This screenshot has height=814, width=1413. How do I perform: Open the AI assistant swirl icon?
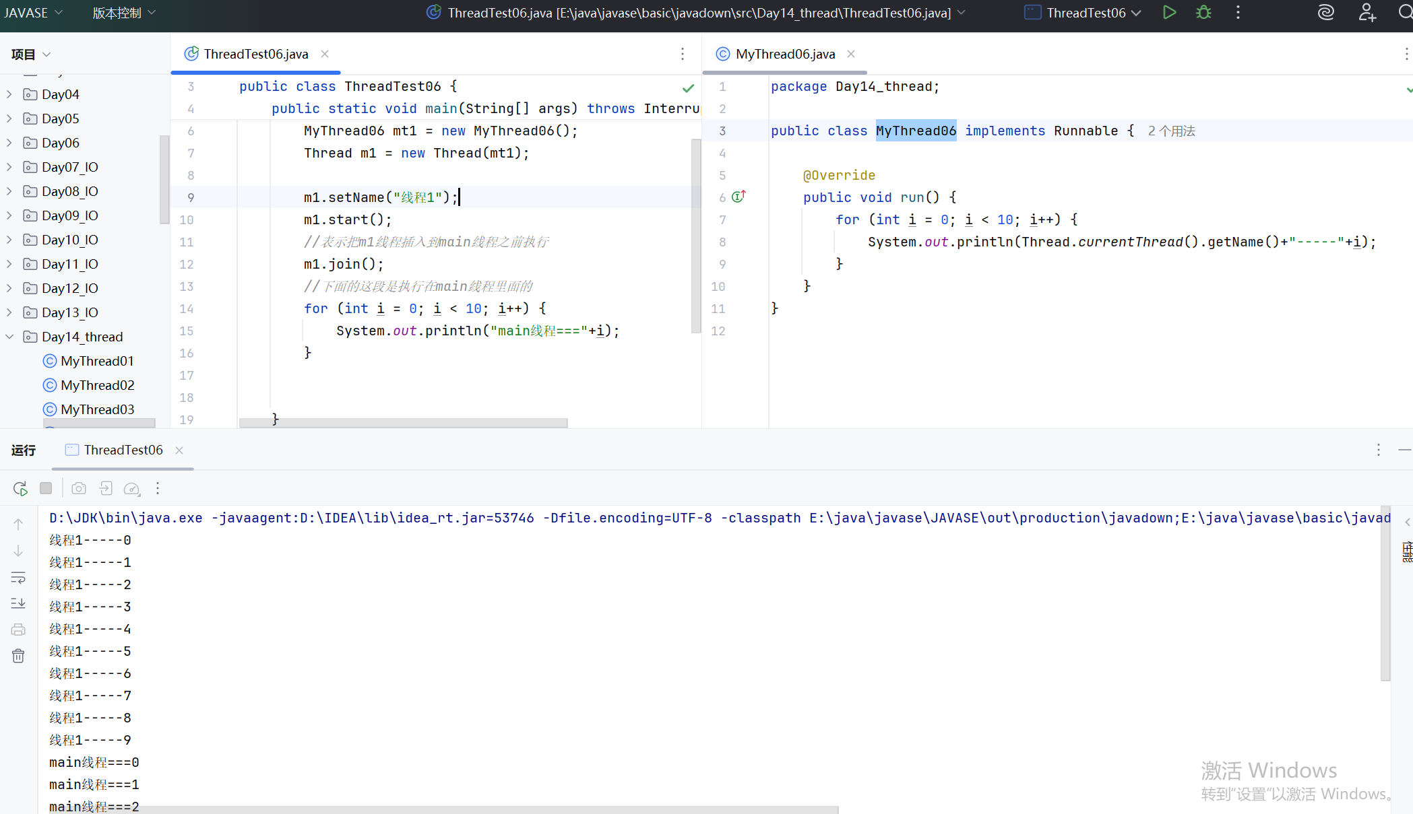[1325, 12]
